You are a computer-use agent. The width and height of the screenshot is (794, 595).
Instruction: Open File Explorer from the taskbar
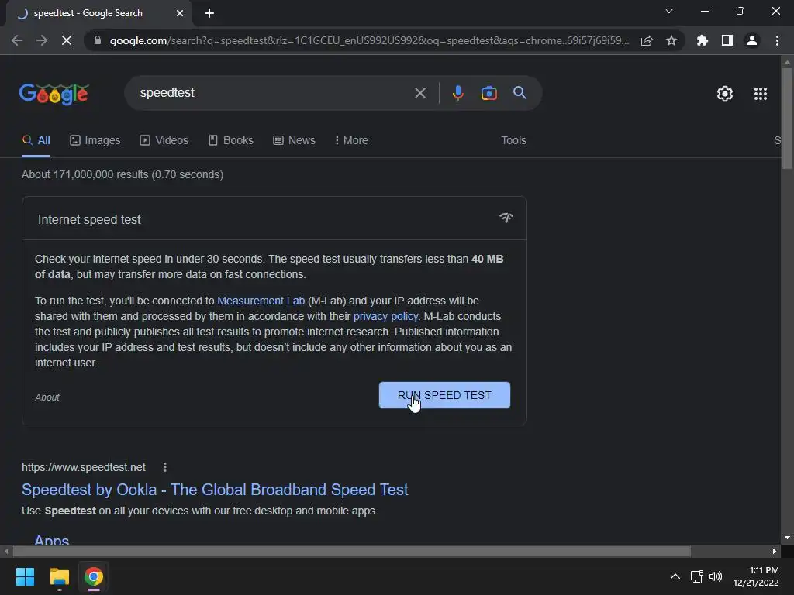[x=59, y=576]
